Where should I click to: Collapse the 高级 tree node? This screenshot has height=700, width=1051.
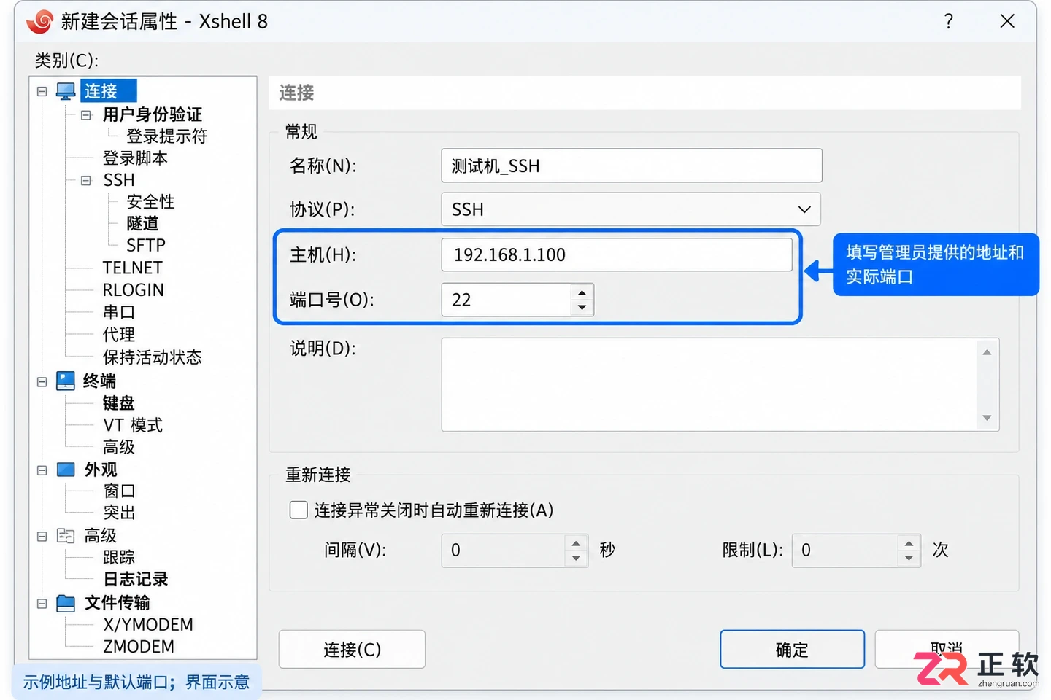click(x=42, y=537)
